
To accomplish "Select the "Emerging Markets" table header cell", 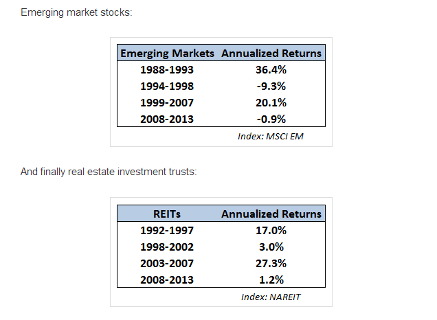I will point(167,53).
